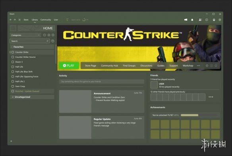Click the favorite star icon on banner
This screenshot has height=156, width=232.
click(216, 66)
